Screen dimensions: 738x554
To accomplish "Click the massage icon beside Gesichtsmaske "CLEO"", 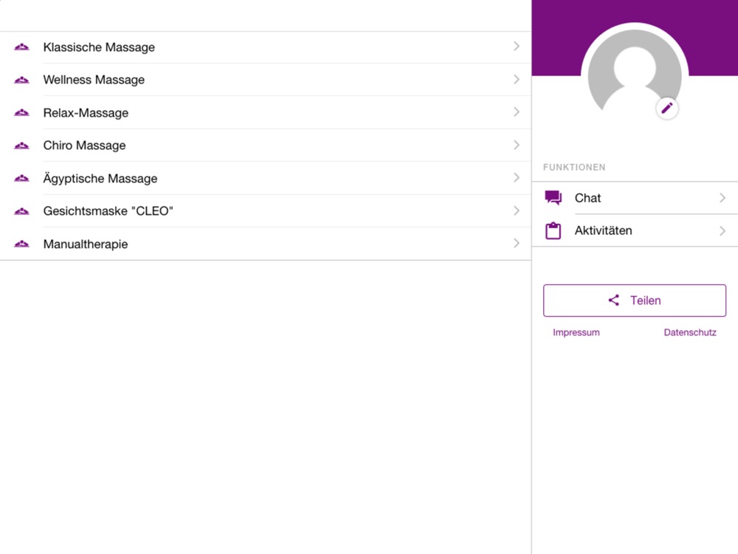I will coord(21,211).
